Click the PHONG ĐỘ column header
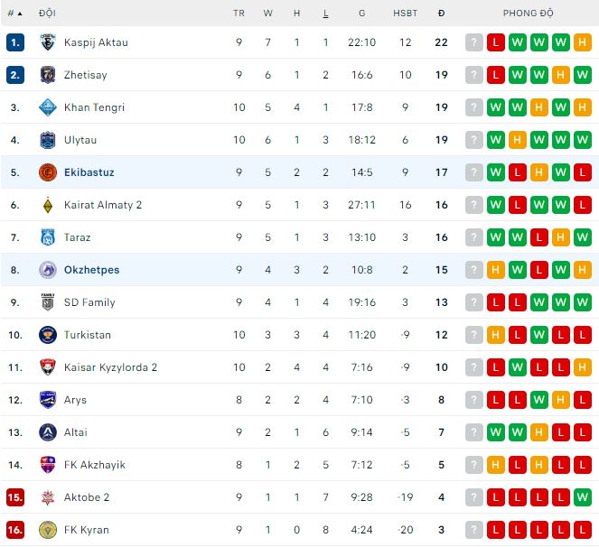 click(x=528, y=14)
